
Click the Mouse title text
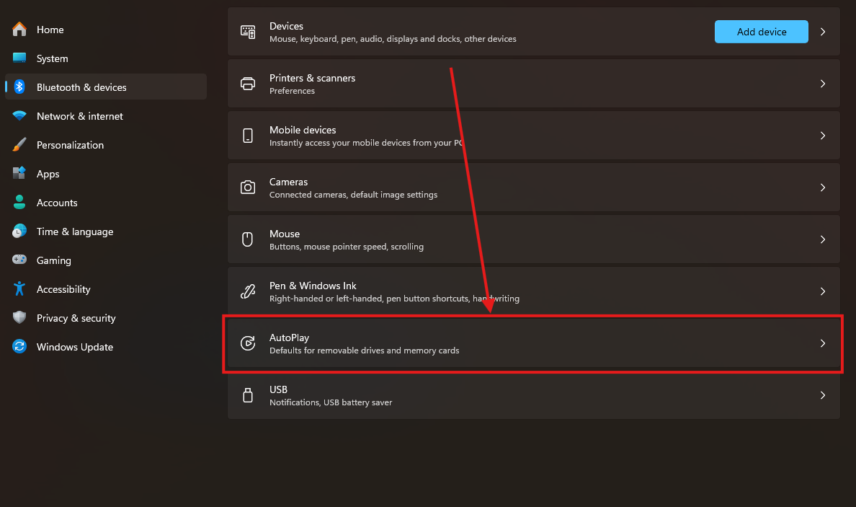pos(285,233)
